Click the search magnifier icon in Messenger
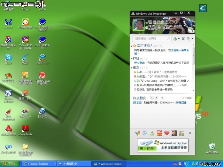Viewport: 223px width, 167px height. click(168, 39)
